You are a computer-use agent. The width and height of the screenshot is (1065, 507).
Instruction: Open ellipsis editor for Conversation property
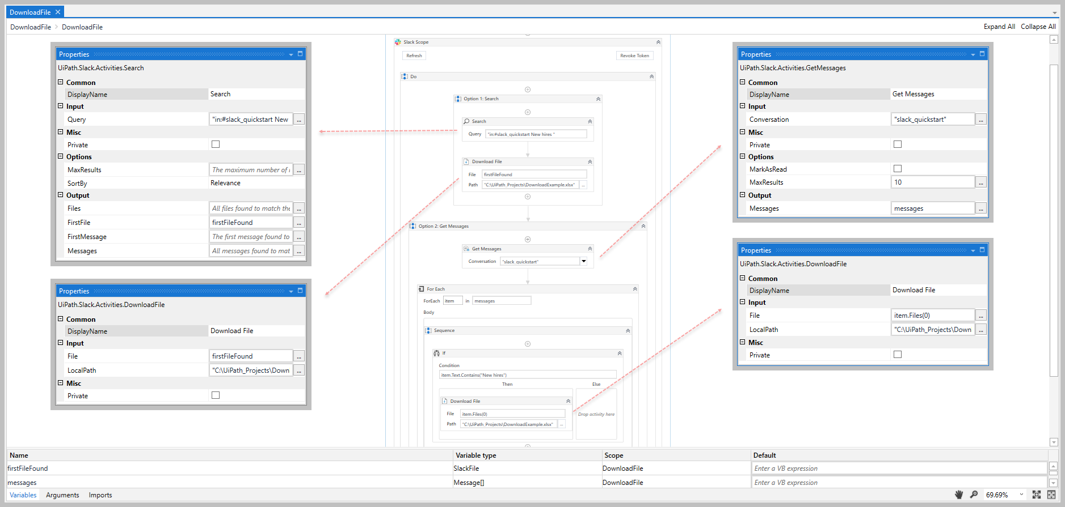[981, 120]
